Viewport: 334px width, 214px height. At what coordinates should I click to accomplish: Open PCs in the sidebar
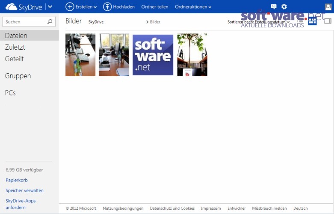pos(10,93)
